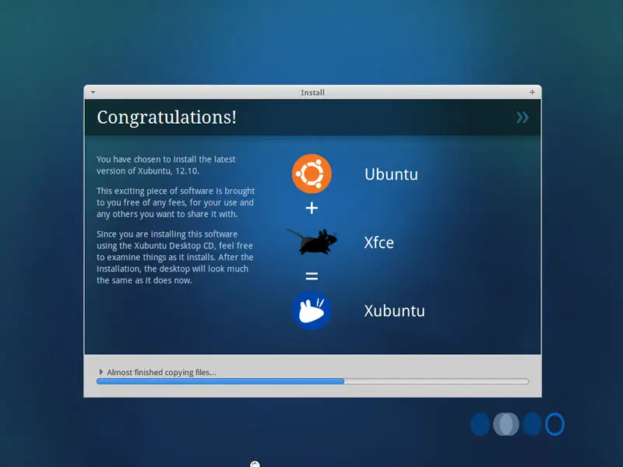The image size is (623, 467).
Task: Expand the 'Almost finished copying files...' details
Action: [101, 372]
